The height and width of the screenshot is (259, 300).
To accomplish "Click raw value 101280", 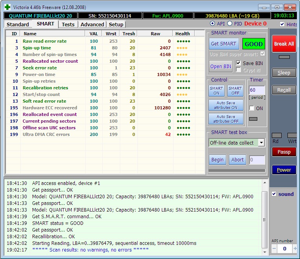I will click(x=163, y=108).
